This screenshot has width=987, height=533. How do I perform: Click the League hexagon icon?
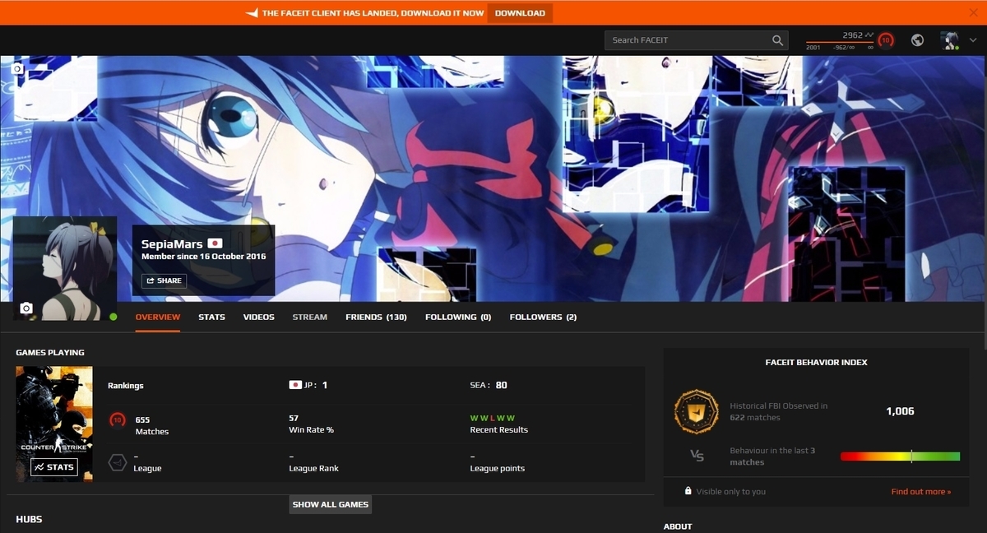(117, 462)
